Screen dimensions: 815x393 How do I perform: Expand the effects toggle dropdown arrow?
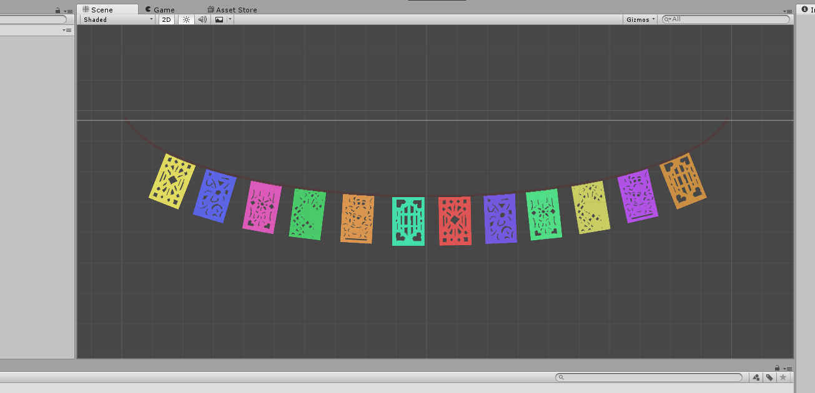click(x=229, y=19)
